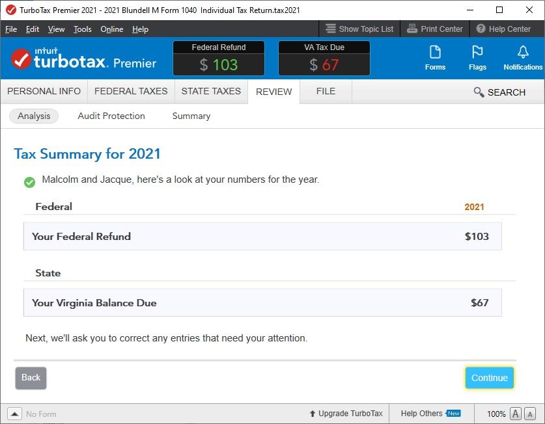Open the Audit Protection subtab
The image size is (545, 424).
(x=111, y=116)
